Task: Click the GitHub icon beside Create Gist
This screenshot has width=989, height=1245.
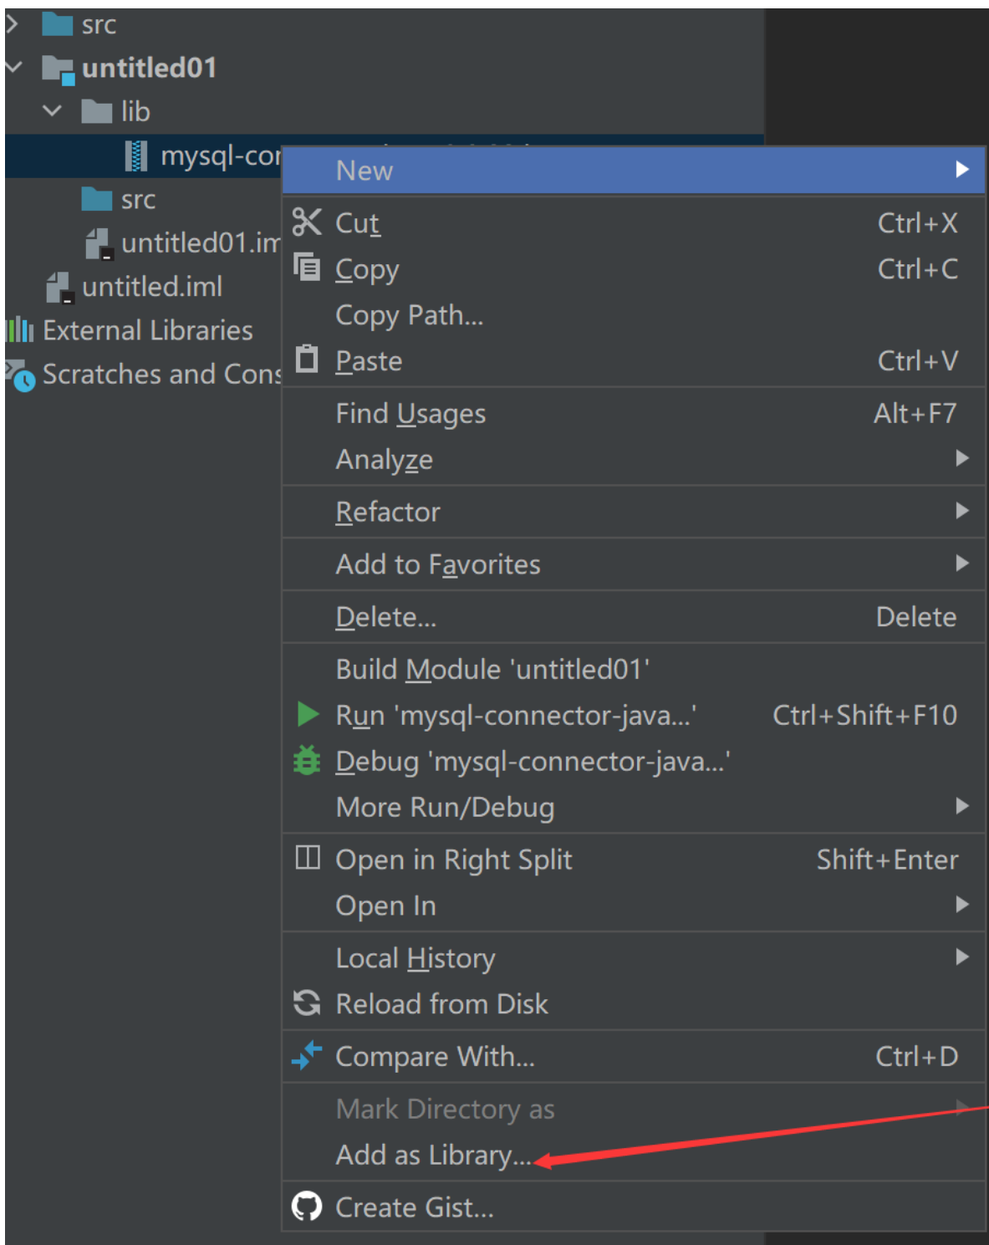Action: (x=307, y=1206)
